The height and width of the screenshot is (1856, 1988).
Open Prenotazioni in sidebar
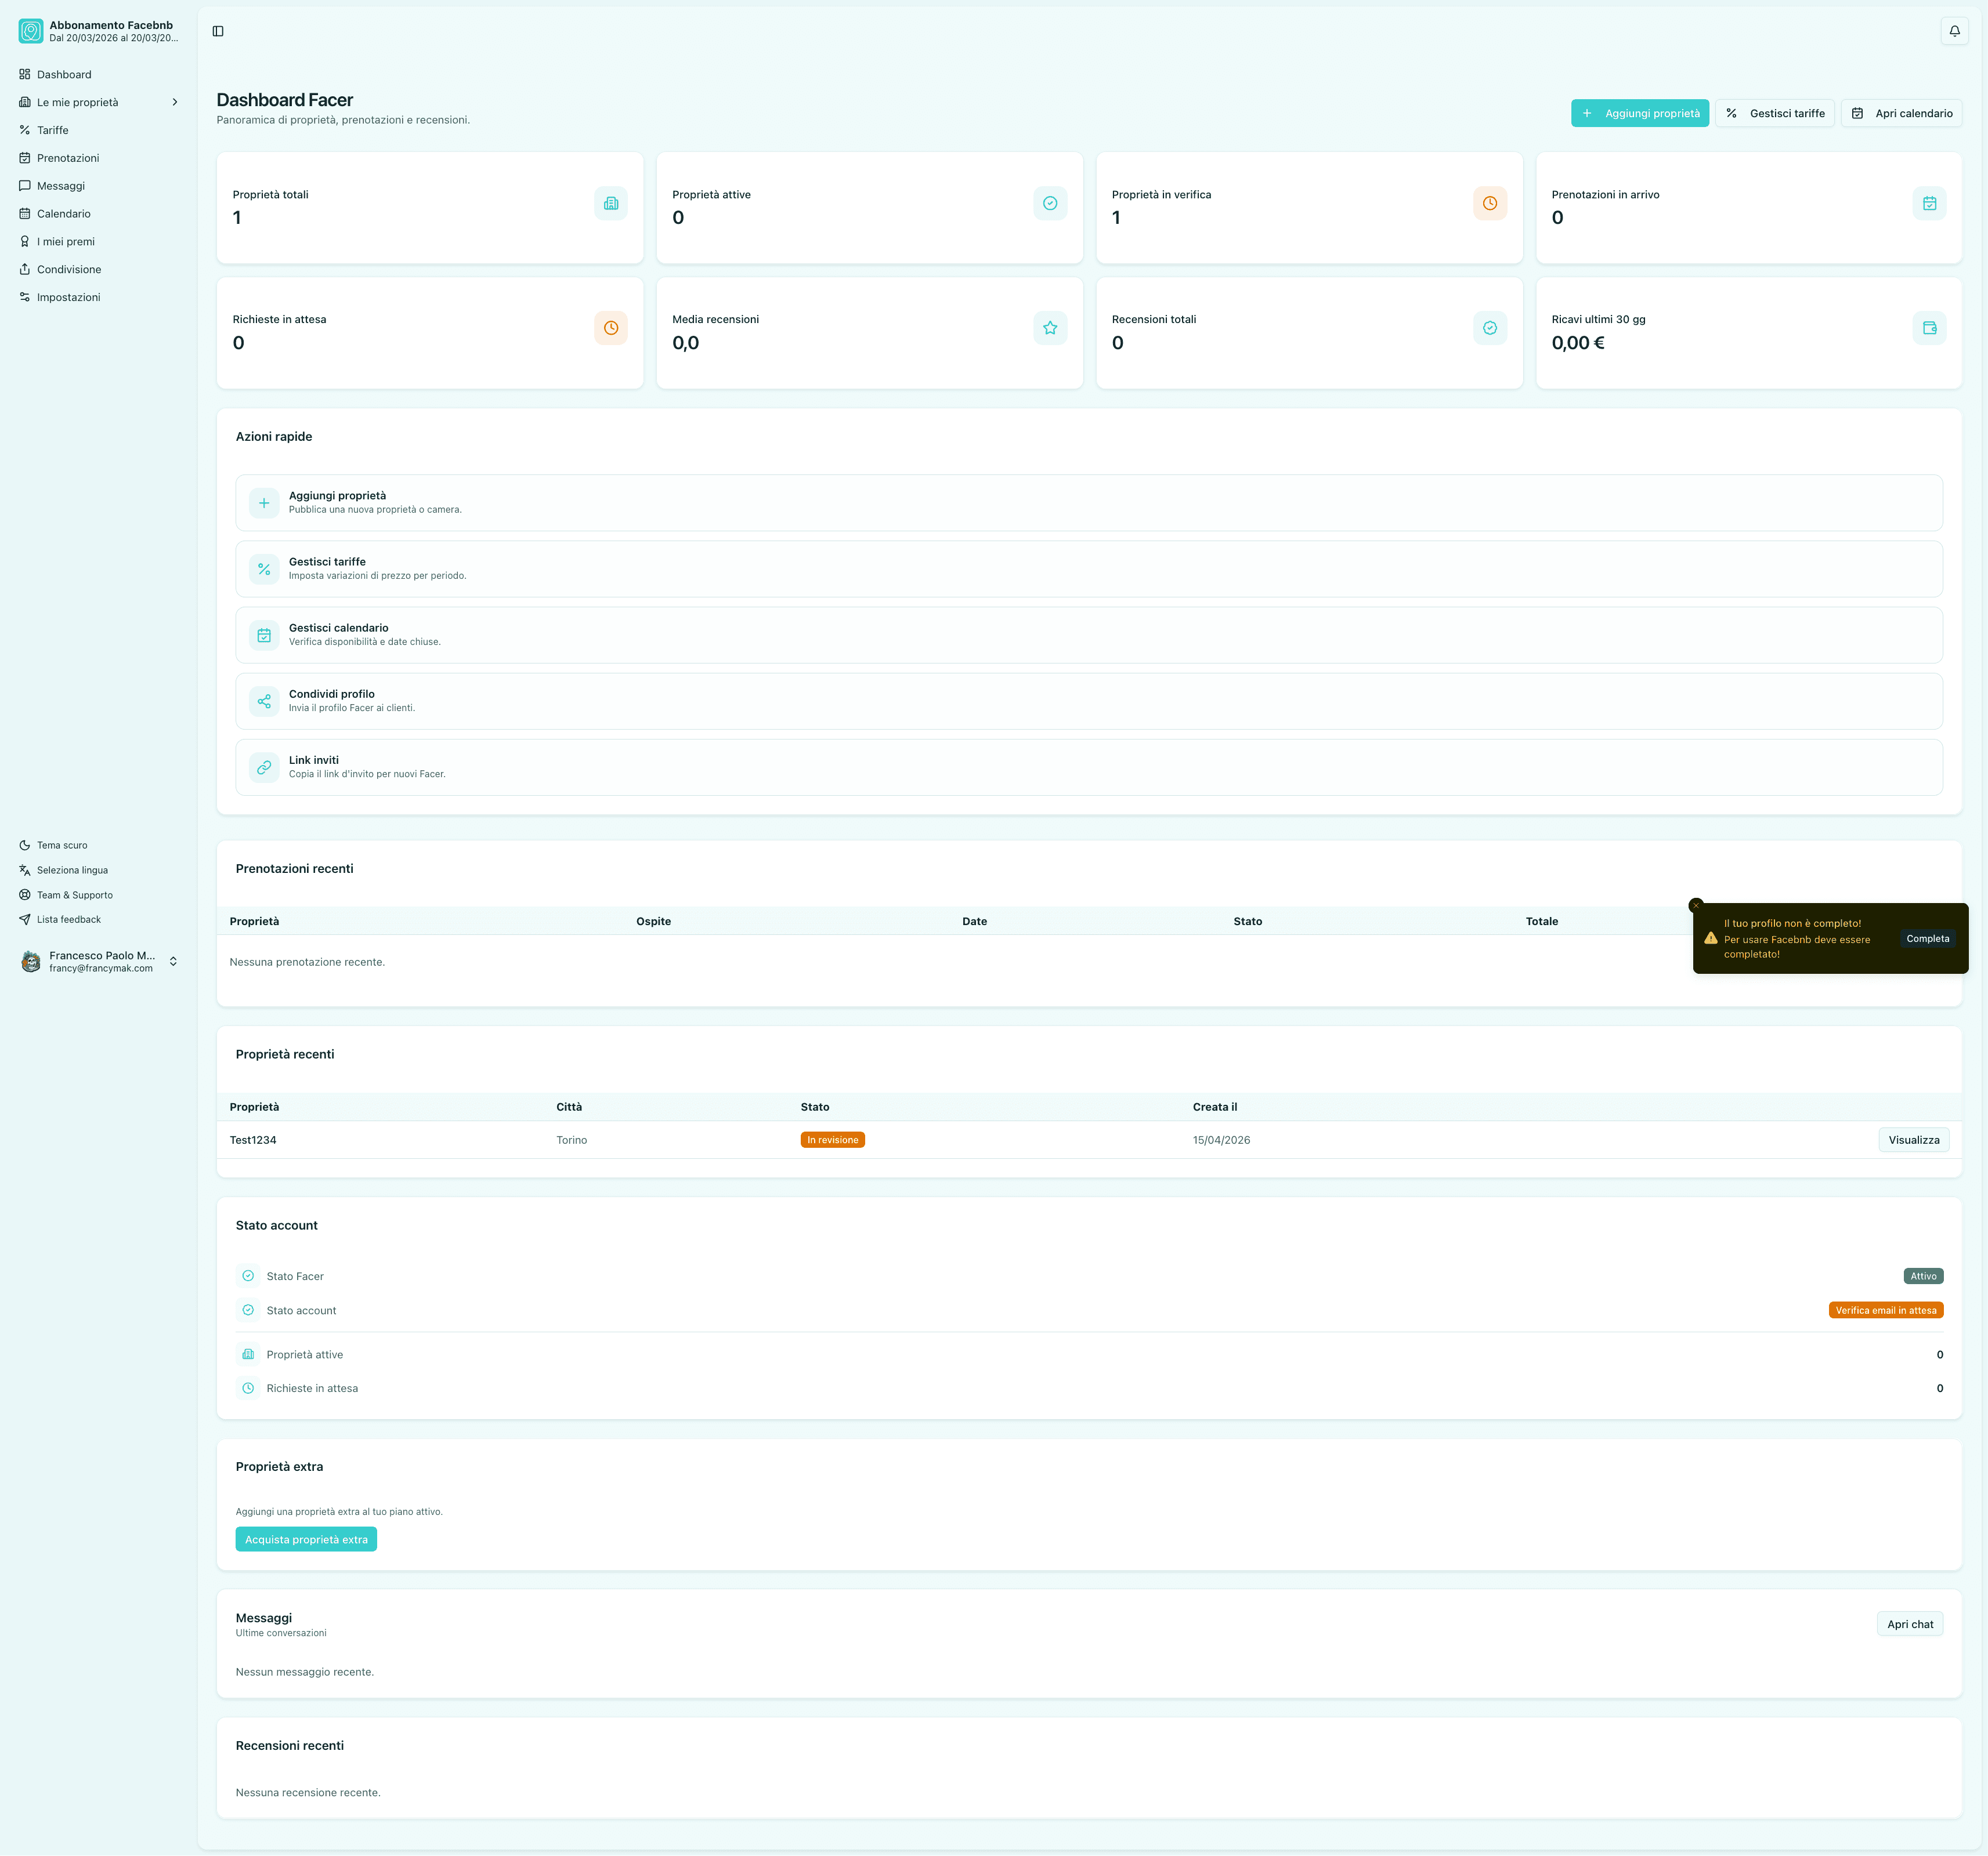point(98,158)
